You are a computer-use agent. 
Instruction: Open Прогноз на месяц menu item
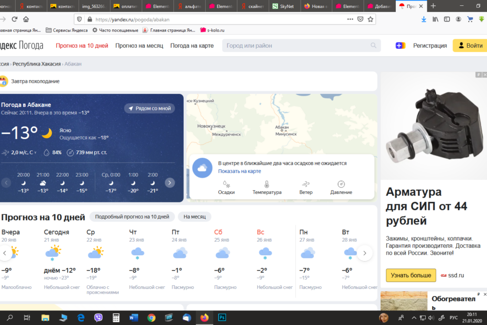pyautogui.click(x=139, y=46)
